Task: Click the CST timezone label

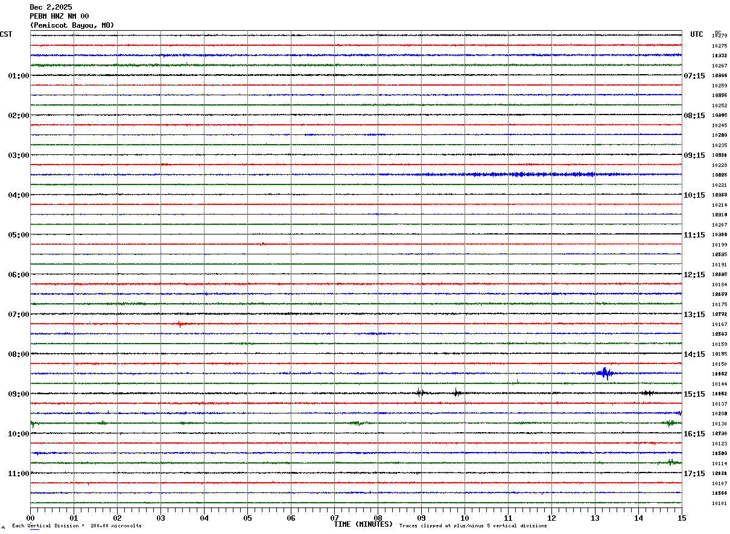Action: pyautogui.click(x=6, y=34)
